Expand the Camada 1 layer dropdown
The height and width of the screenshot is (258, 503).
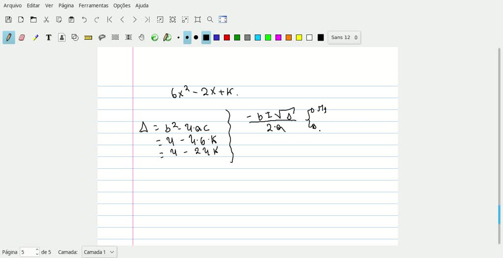[x=99, y=252]
